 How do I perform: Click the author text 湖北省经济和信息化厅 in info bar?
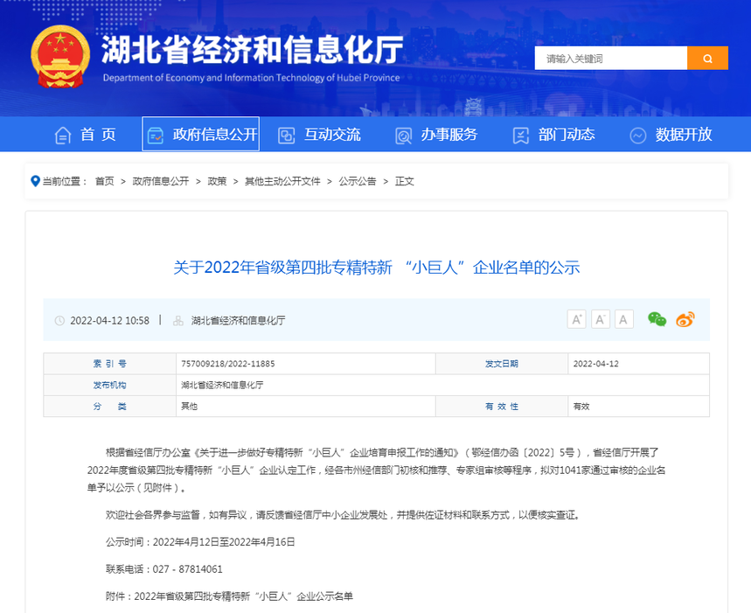[x=238, y=320]
